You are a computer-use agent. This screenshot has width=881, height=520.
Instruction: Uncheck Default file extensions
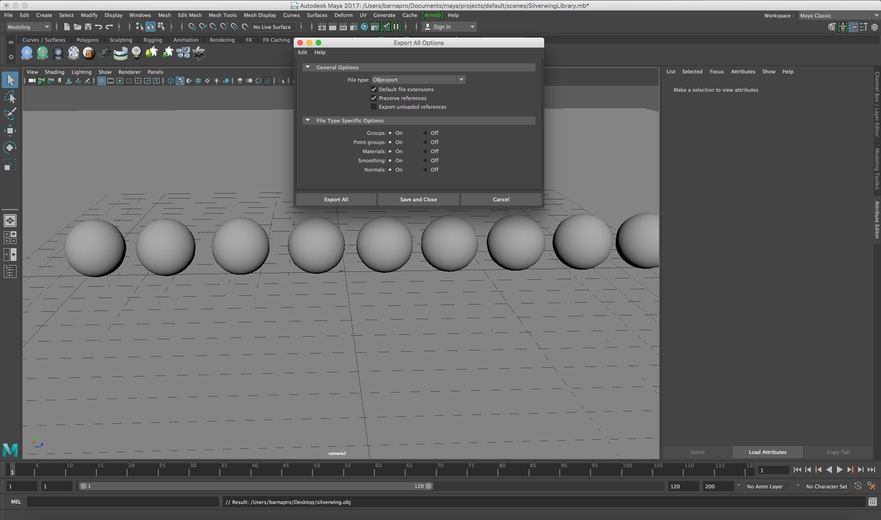coord(374,89)
